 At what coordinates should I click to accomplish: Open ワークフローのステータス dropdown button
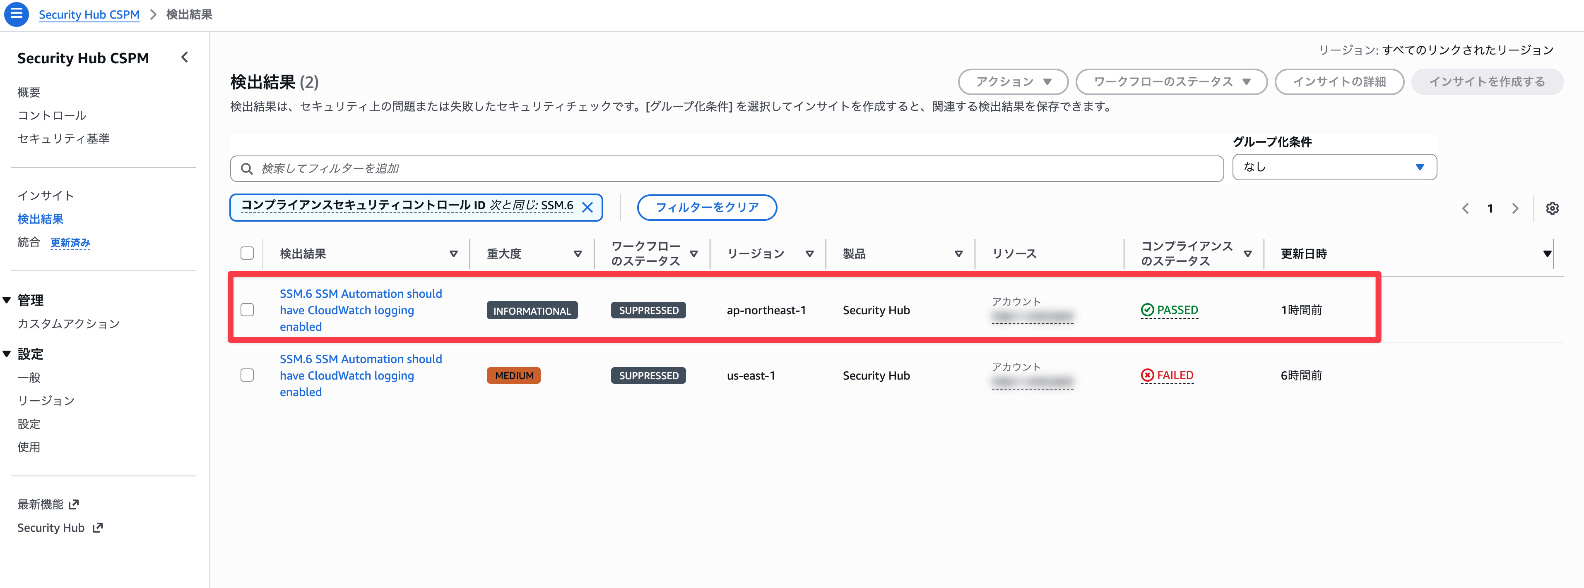tap(1171, 82)
